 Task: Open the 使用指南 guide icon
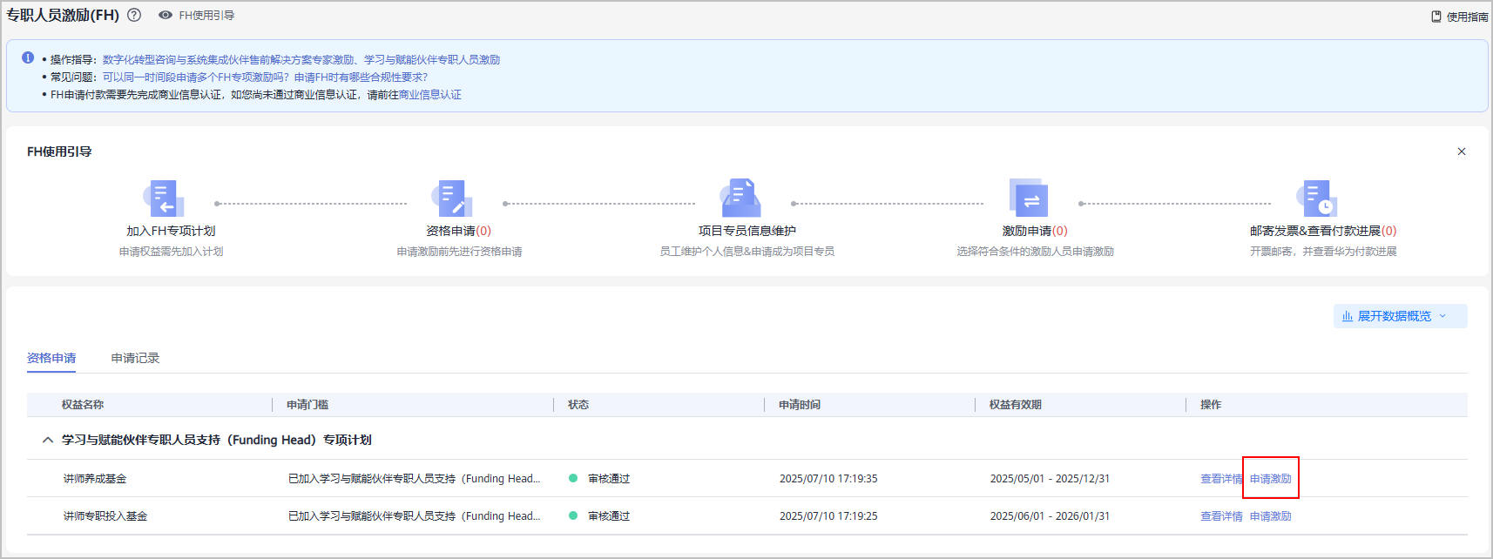(x=1436, y=17)
